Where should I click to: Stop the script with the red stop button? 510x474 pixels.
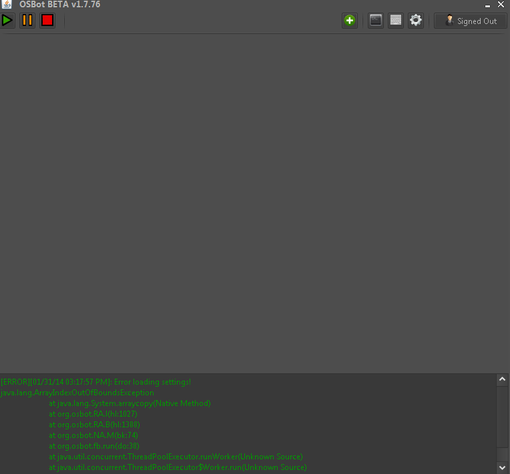[x=47, y=21]
